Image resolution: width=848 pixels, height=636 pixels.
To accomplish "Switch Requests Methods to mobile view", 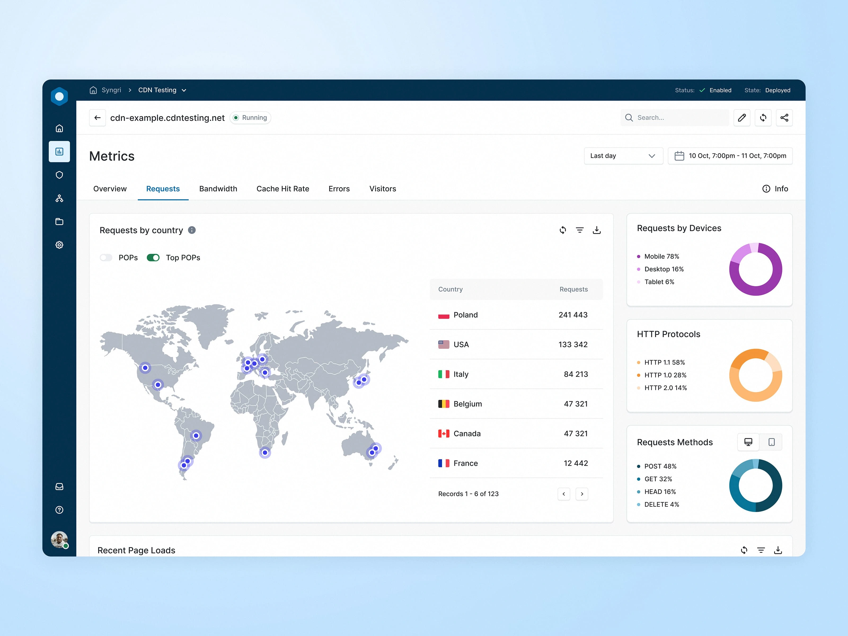I will click(x=771, y=442).
